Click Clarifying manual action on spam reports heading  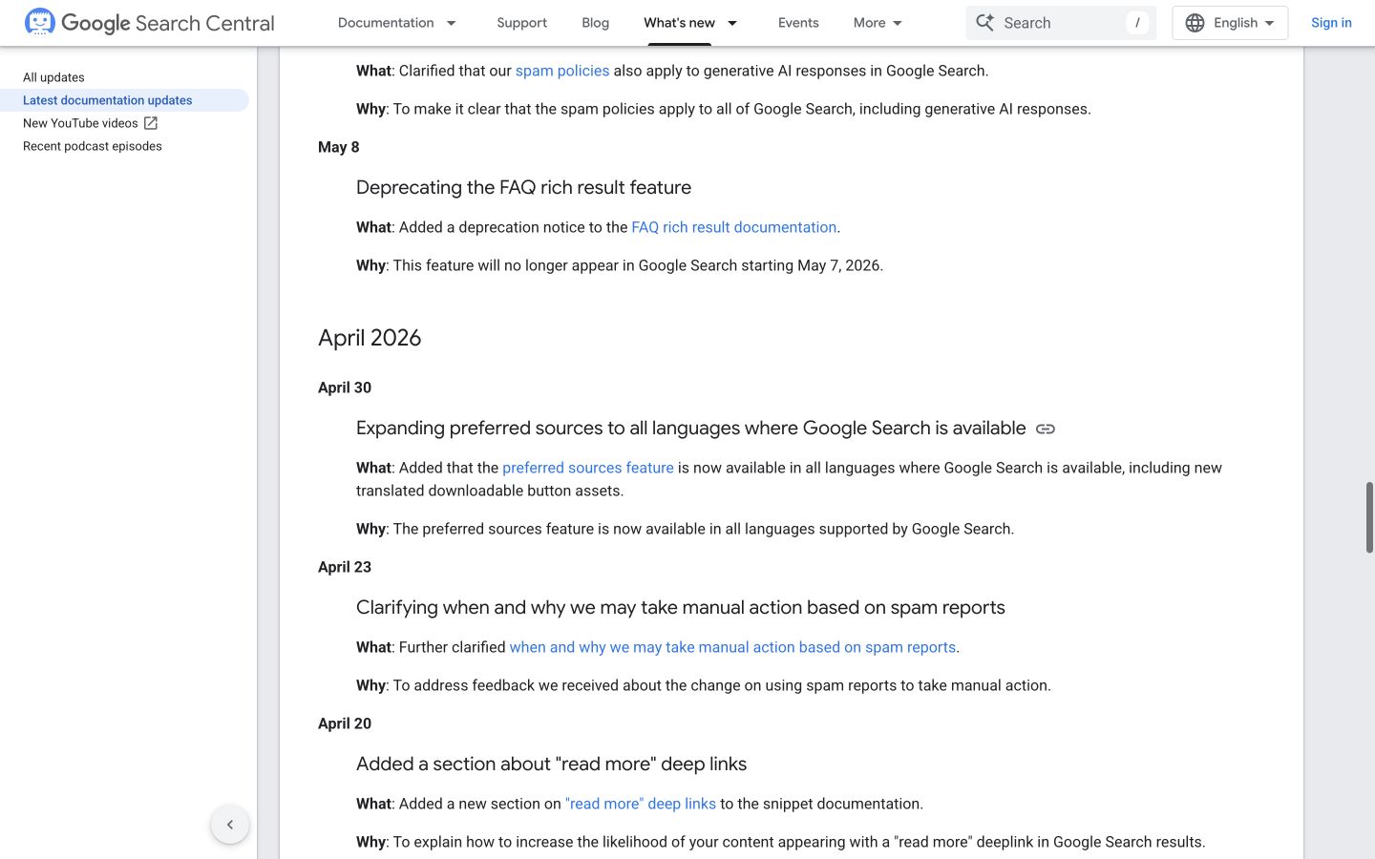(x=681, y=607)
